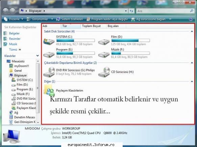Click the Forward navigation arrow
The image size is (197, 147).
pos(13,11)
